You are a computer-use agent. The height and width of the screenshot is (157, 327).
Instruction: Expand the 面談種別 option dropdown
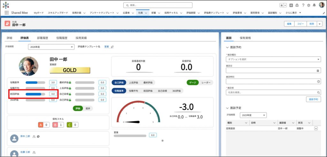pos(273,59)
